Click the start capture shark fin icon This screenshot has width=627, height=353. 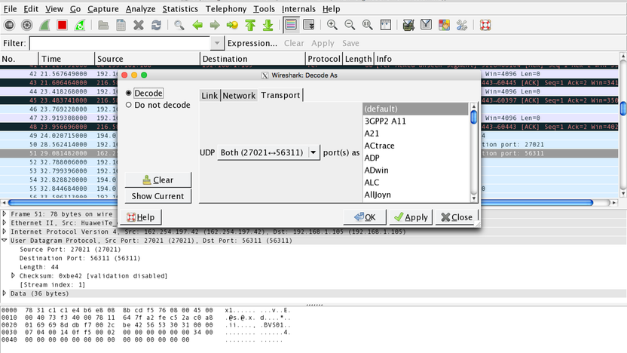(x=44, y=25)
